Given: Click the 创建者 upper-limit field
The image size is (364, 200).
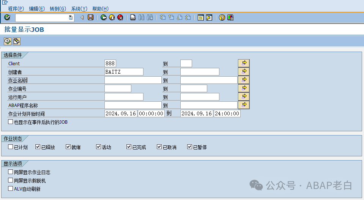Looking at the screenshot, I should pos(200,72).
